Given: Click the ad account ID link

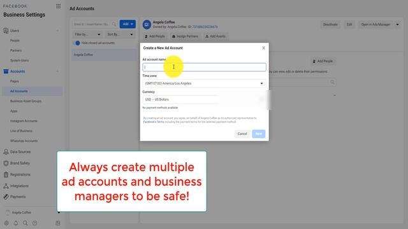Looking at the screenshot, I should point(205,27).
